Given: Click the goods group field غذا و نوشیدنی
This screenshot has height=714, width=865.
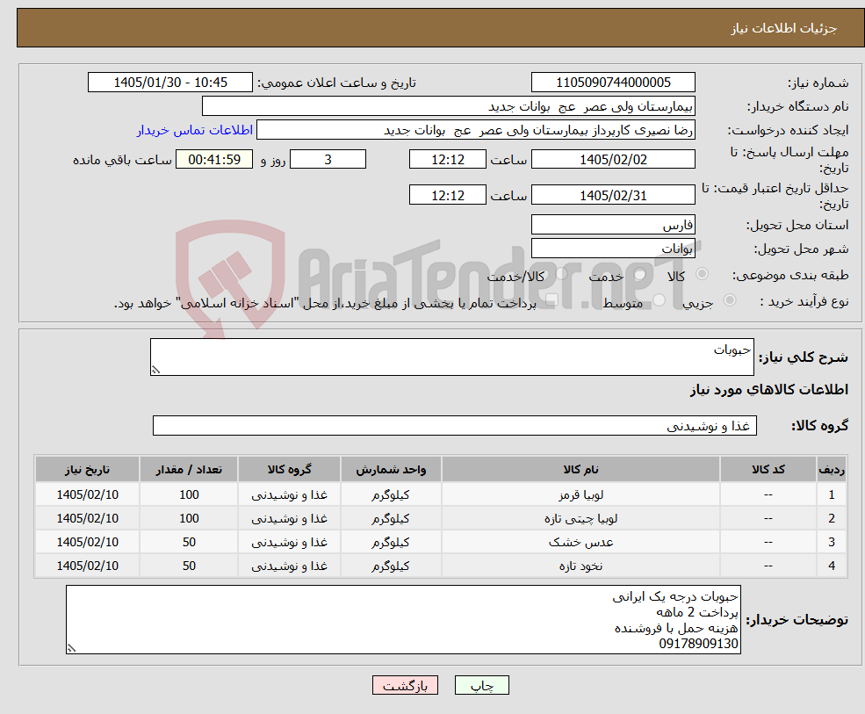Looking at the screenshot, I should (x=455, y=425).
